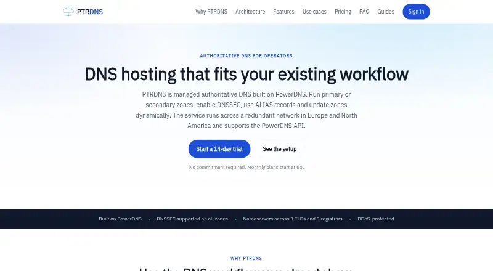Screen dimensions: 493x271
Task: Go to the Architecture section
Action: (250, 12)
